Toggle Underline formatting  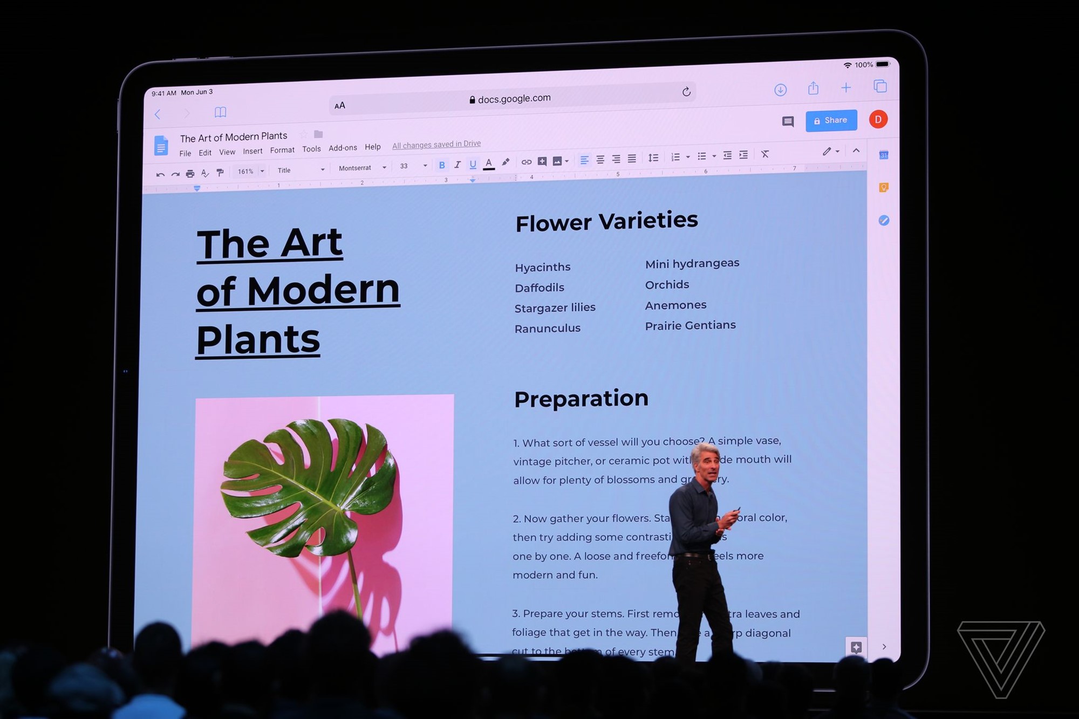[x=473, y=164]
